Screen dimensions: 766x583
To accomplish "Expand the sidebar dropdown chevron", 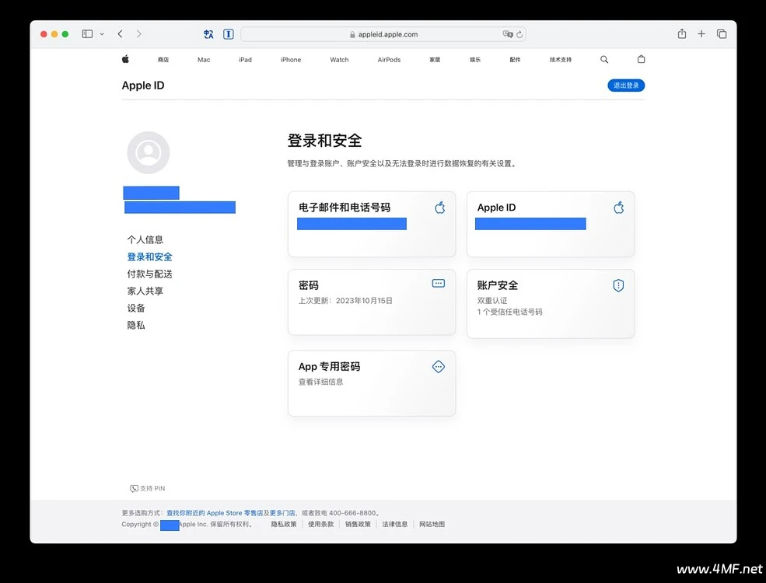I will pos(102,34).
